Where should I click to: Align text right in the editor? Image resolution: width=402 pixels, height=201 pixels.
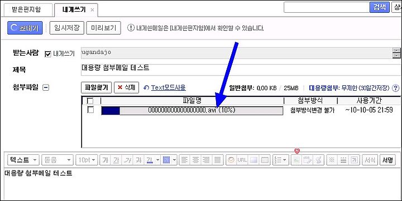pos(207,160)
